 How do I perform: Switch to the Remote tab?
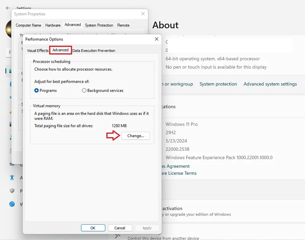point(123,25)
